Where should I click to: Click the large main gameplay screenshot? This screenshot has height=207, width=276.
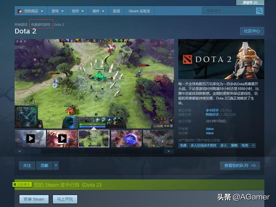pyautogui.click(x=94, y=84)
